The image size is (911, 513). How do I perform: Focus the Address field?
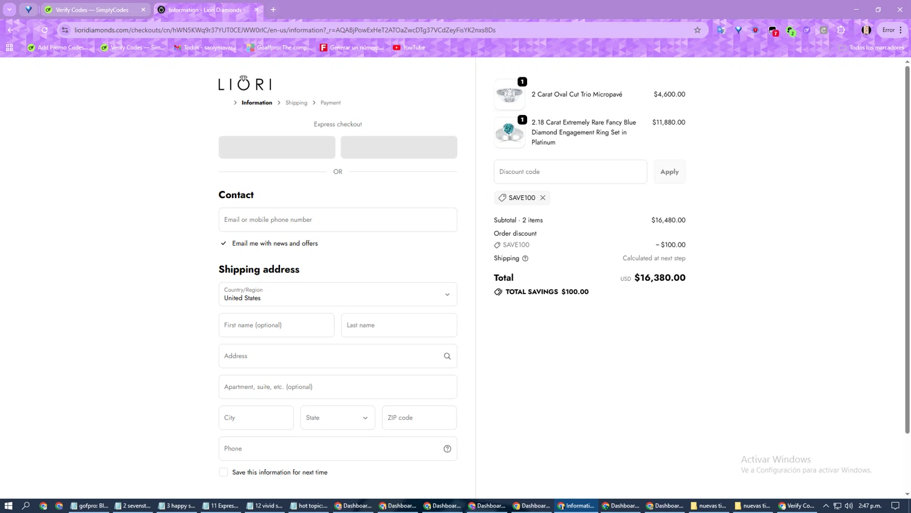(x=338, y=356)
